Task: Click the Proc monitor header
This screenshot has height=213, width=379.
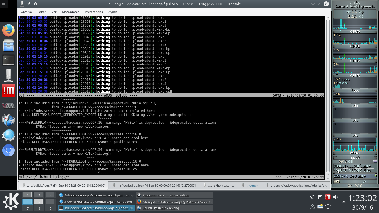Action: [355, 90]
